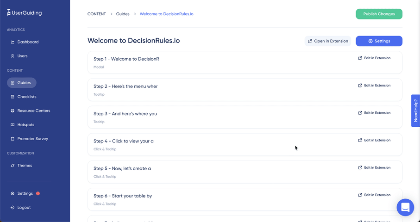Click the Logout arrow icon

(x=13, y=207)
